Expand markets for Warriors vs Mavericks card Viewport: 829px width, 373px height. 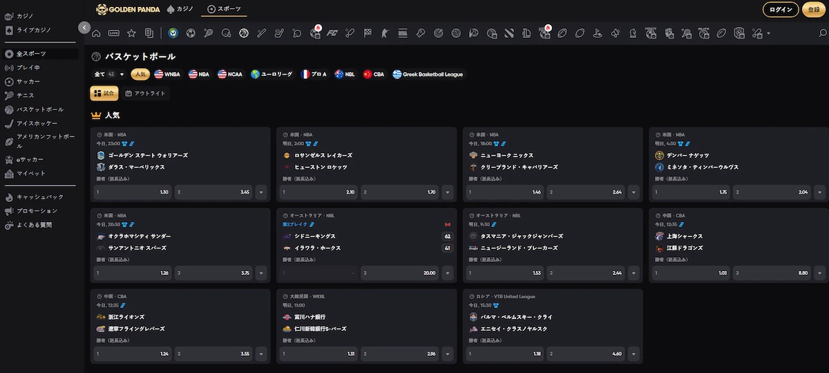(261, 192)
